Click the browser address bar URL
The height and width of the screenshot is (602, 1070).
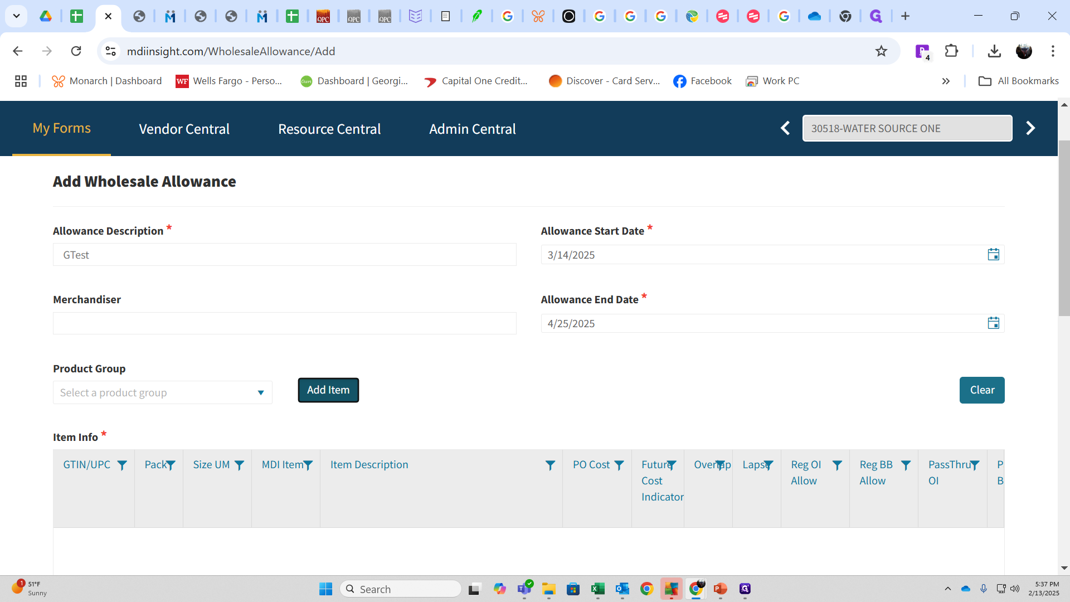231,51
